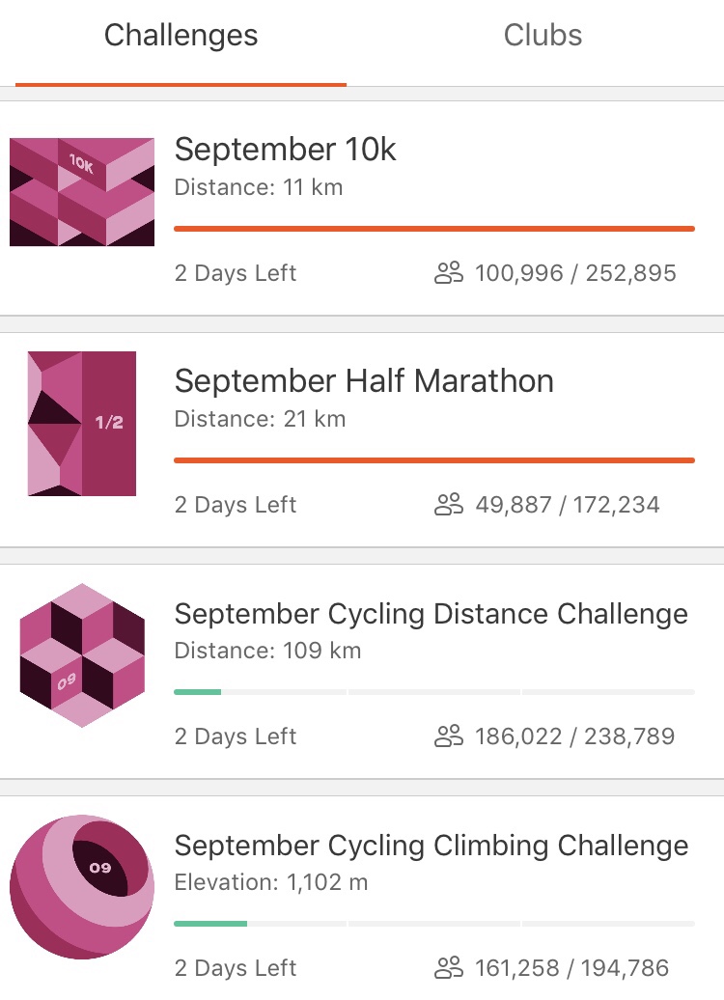This screenshot has height=1000, width=724.
Task: Open the Cycling Climbing Challenge sphere badge
Action: pyautogui.click(x=82, y=886)
